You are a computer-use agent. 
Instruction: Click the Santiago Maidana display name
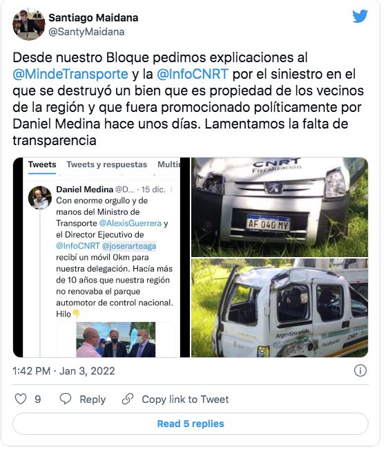93,17
